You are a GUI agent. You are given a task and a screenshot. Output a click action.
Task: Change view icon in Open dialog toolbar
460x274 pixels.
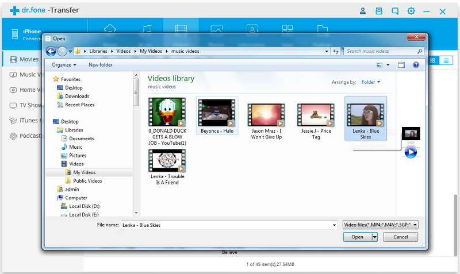pyautogui.click(x=379, y=65)
